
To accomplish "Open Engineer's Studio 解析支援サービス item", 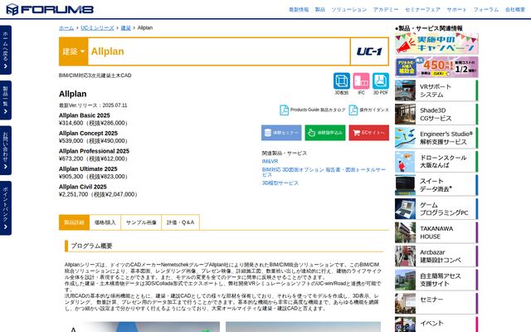I will click(436, 138).
